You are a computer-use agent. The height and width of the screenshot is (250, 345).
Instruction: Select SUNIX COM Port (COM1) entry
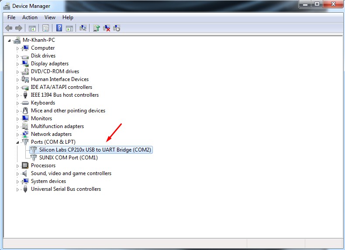[x=69, y=158]
